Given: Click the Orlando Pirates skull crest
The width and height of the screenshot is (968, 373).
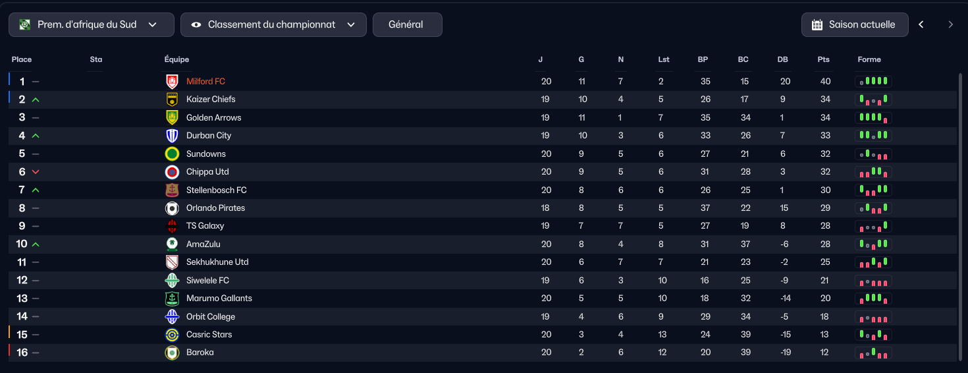Looking at the screenshot, I should tap(172, 208).
